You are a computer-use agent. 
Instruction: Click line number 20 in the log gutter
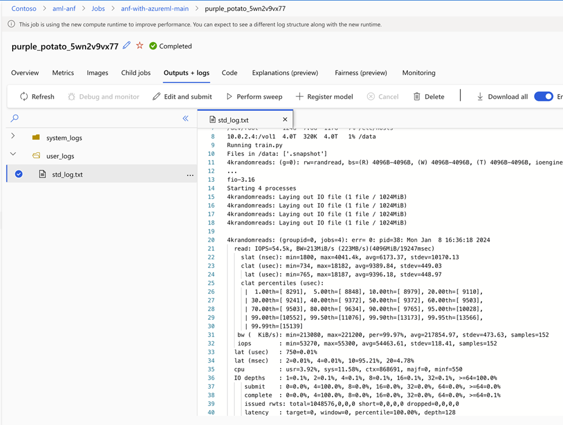211,240
